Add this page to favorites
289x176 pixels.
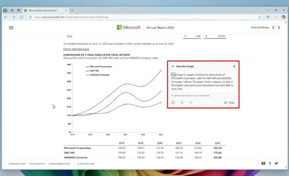coord(260,17)
